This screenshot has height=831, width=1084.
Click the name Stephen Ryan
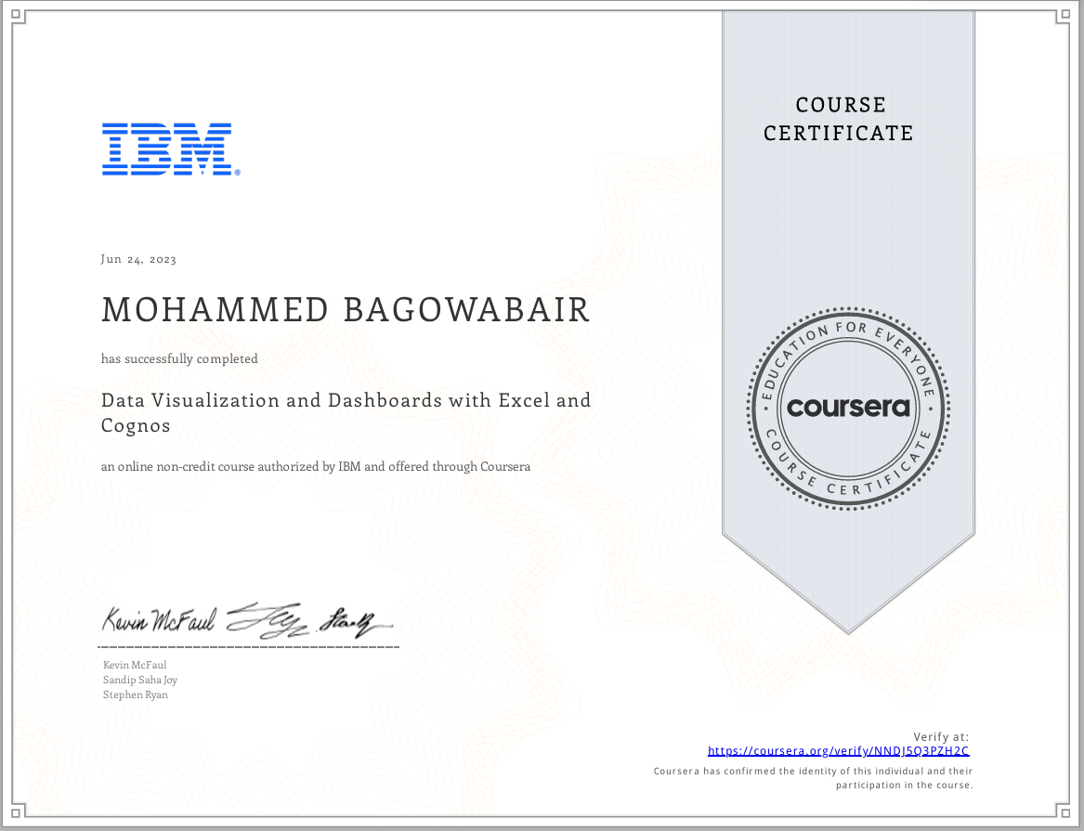(136, 695)
